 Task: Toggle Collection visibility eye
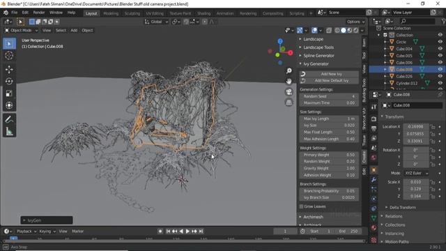coord(440,35)
